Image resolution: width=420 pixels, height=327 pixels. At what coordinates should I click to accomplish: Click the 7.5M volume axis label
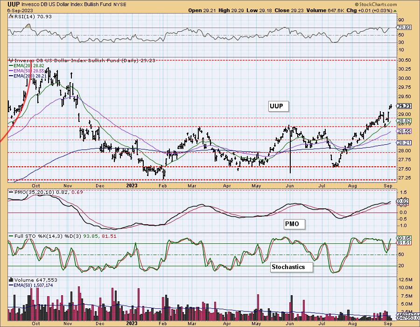pyautogui.click(x=406, y=296)
